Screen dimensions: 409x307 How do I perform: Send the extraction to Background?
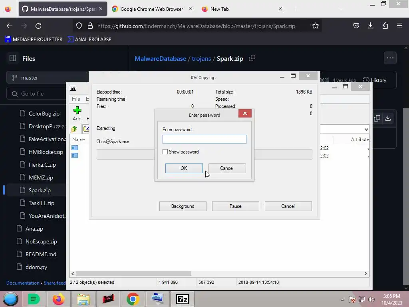pos(183,206)
